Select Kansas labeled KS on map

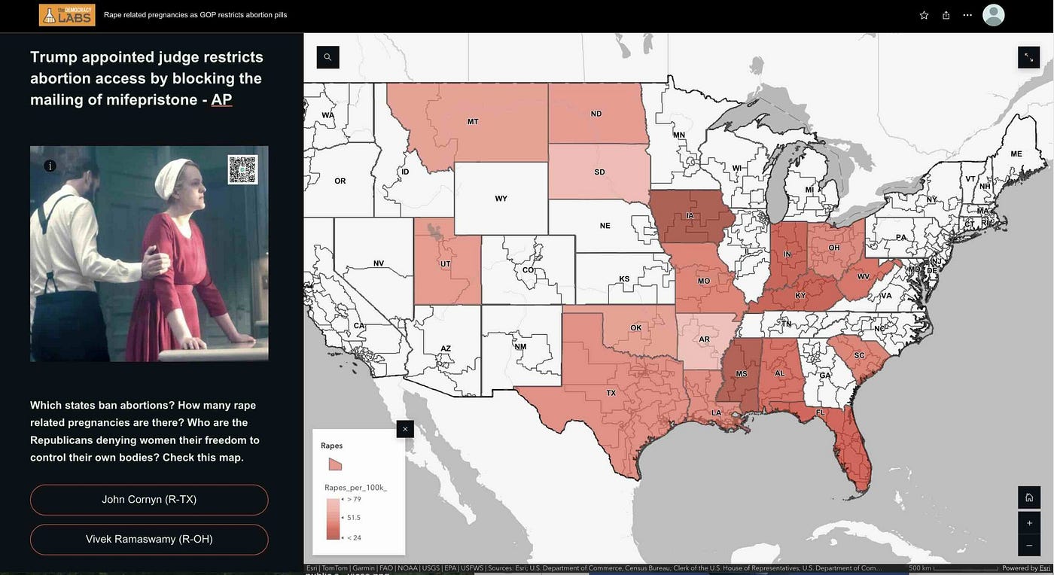pyautogui.click(x=624, y=279)
